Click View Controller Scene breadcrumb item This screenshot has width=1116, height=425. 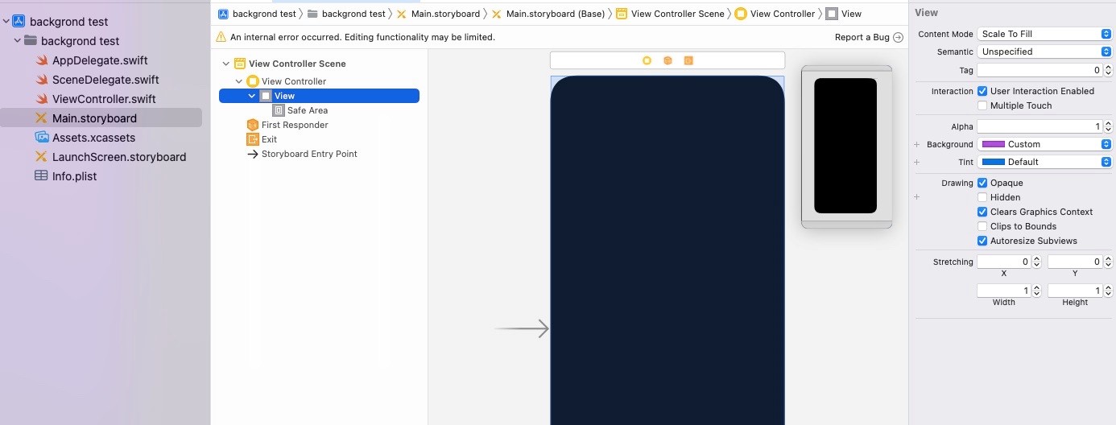click(677, 14)
